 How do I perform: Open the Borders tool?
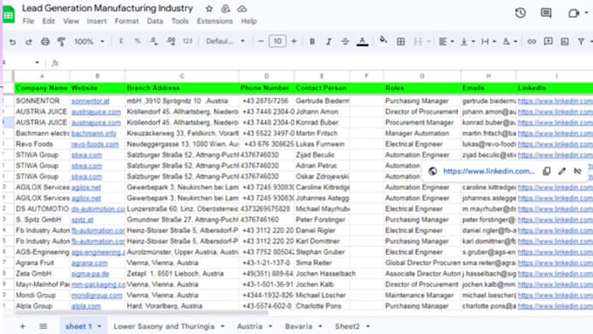pyautogui.click(x=400, y=42)
